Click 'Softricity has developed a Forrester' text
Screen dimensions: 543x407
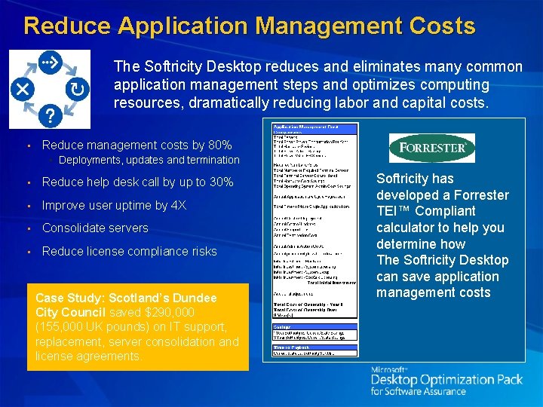coord(443,187)
